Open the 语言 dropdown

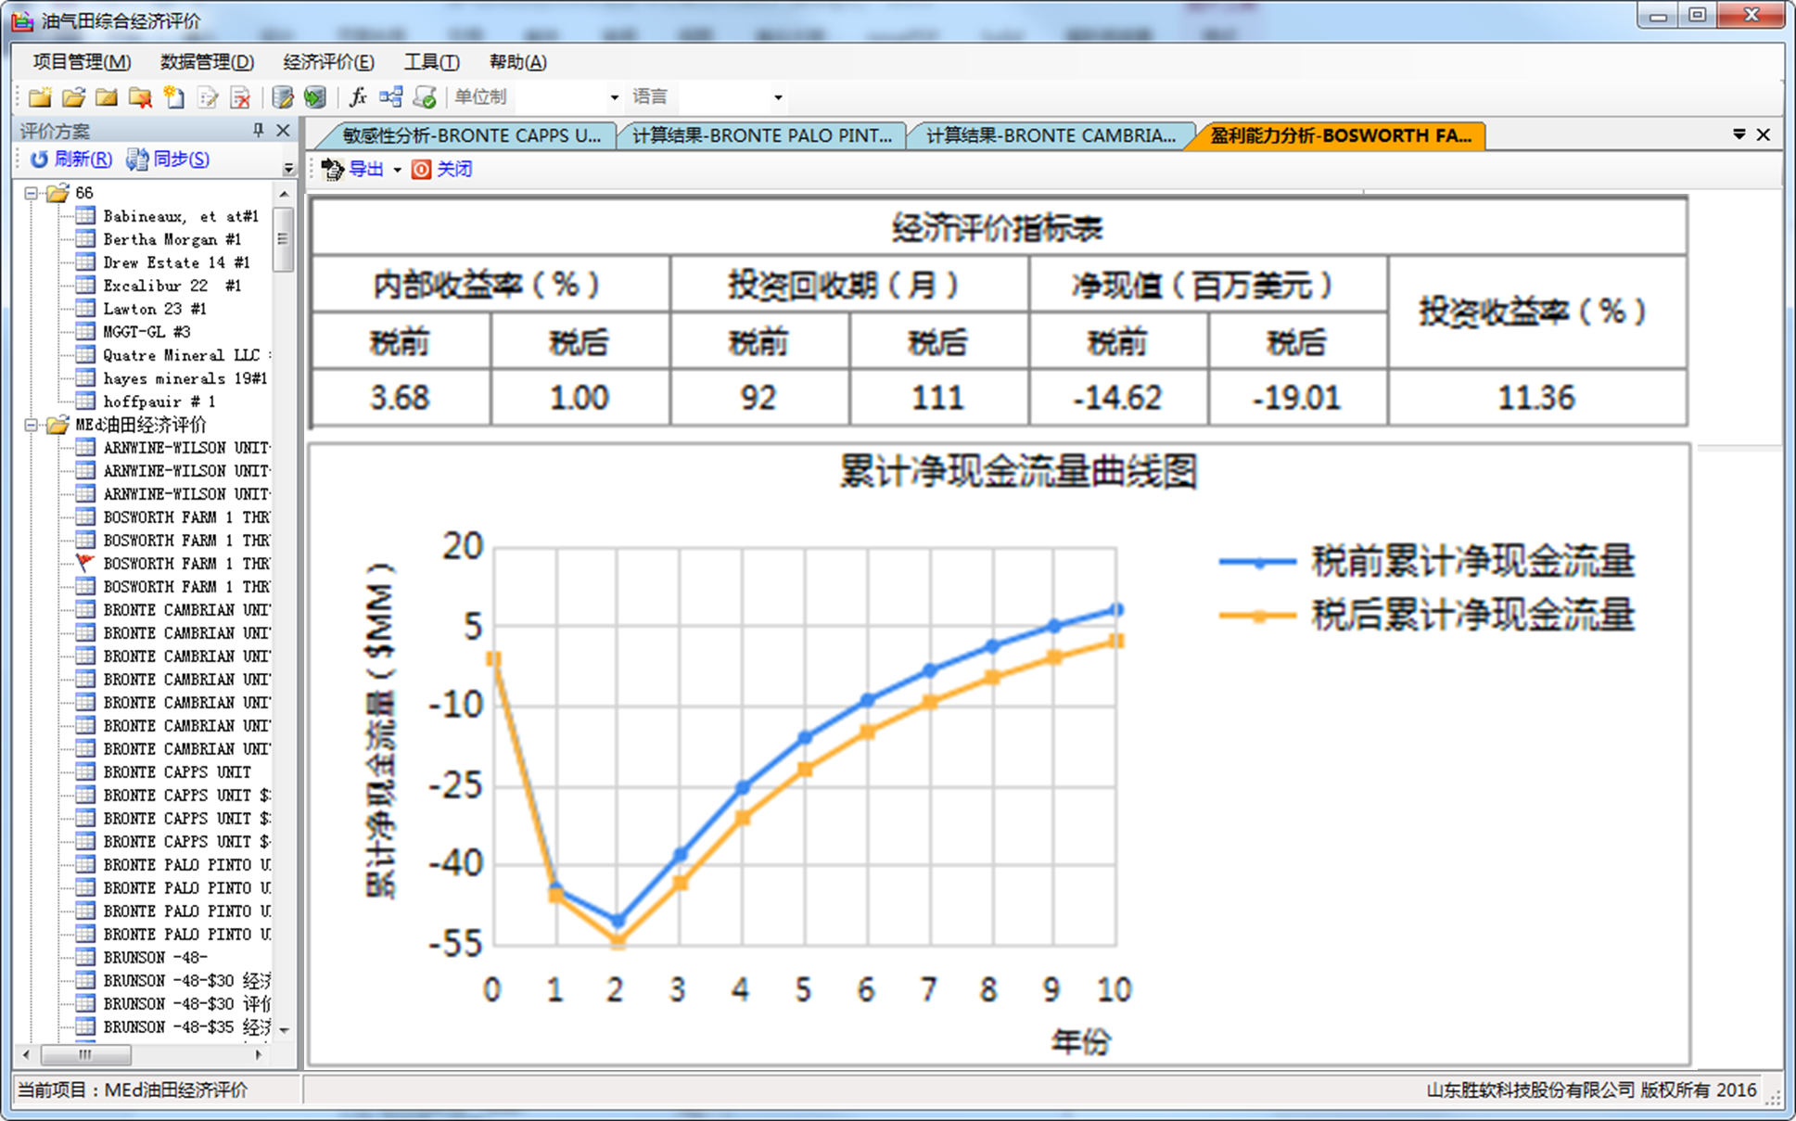click(x=778, y=97)
